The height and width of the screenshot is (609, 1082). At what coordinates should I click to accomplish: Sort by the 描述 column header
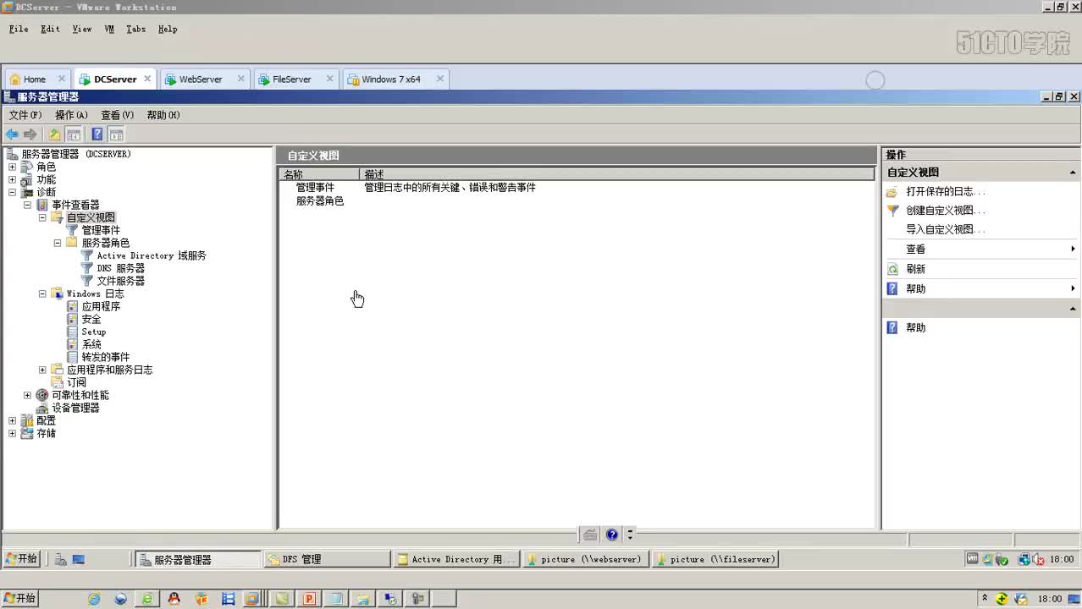tap(616, 174)
